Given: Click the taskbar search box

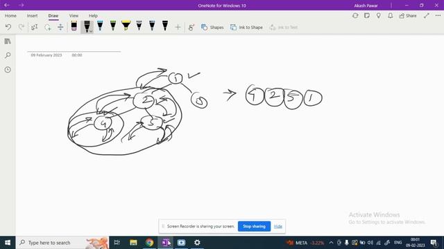Looking at the screenshot, I should (x=62, y=243).
